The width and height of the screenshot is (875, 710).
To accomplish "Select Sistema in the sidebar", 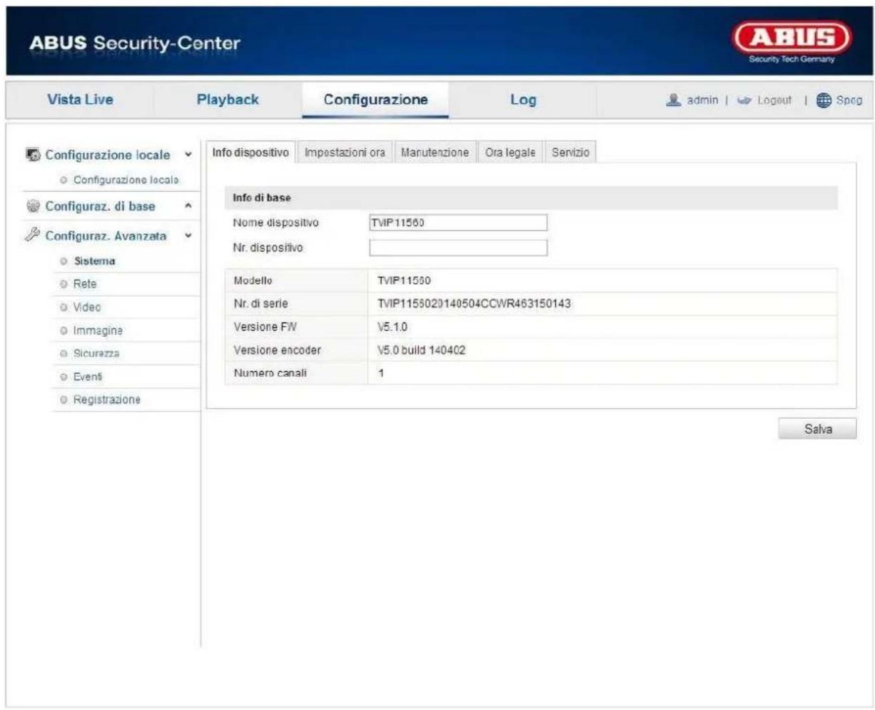I will tap(94, 261).
